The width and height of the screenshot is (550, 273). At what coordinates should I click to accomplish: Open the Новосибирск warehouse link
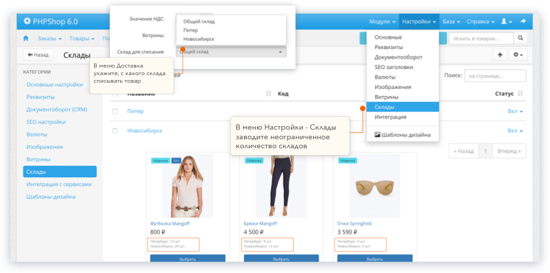145,131
